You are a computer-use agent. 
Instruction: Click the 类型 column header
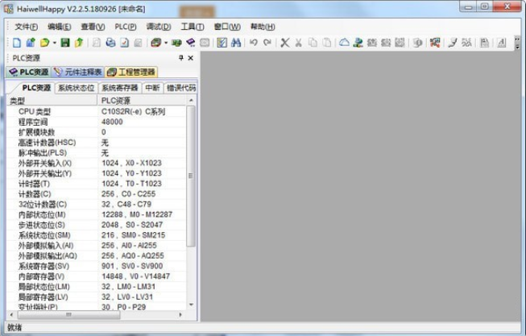[x=52, y=101]
